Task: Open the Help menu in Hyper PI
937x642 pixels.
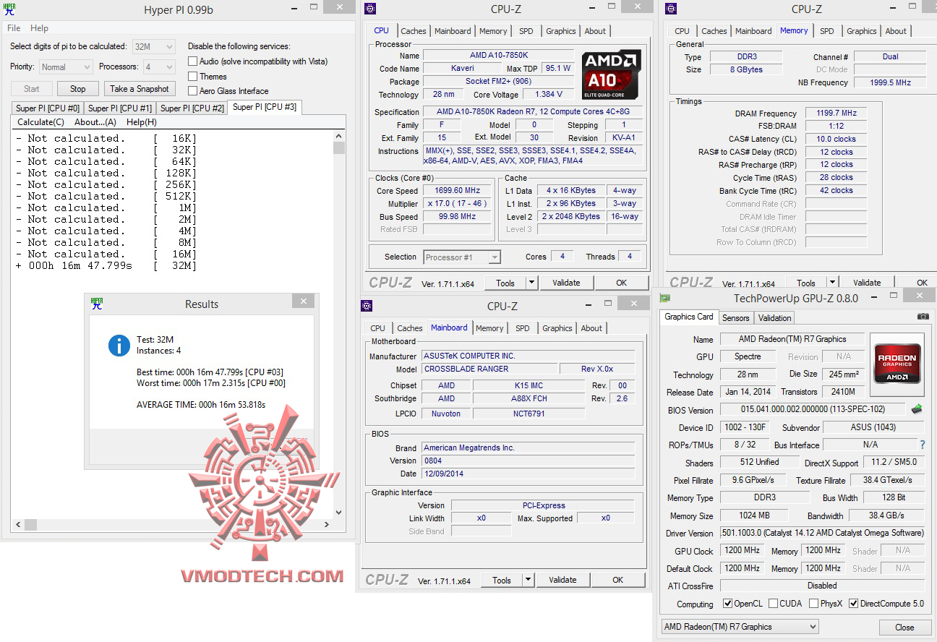Action: click(40, 28)
